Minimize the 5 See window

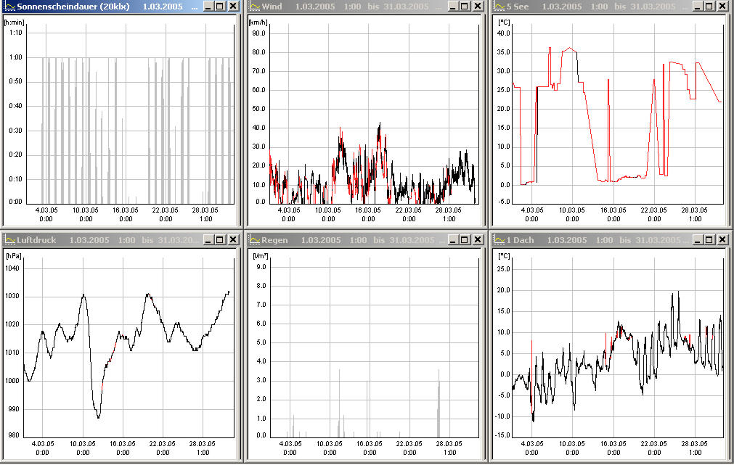click(x=698, y=7)
